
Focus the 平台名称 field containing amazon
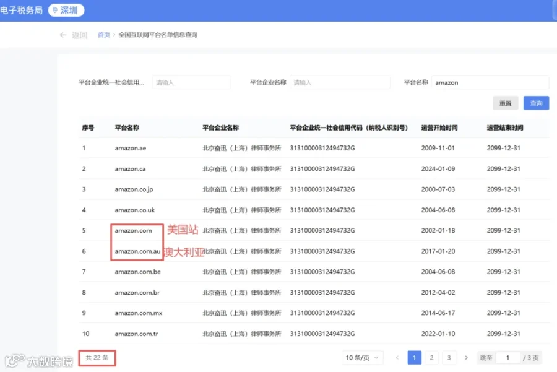coord(490,82)
